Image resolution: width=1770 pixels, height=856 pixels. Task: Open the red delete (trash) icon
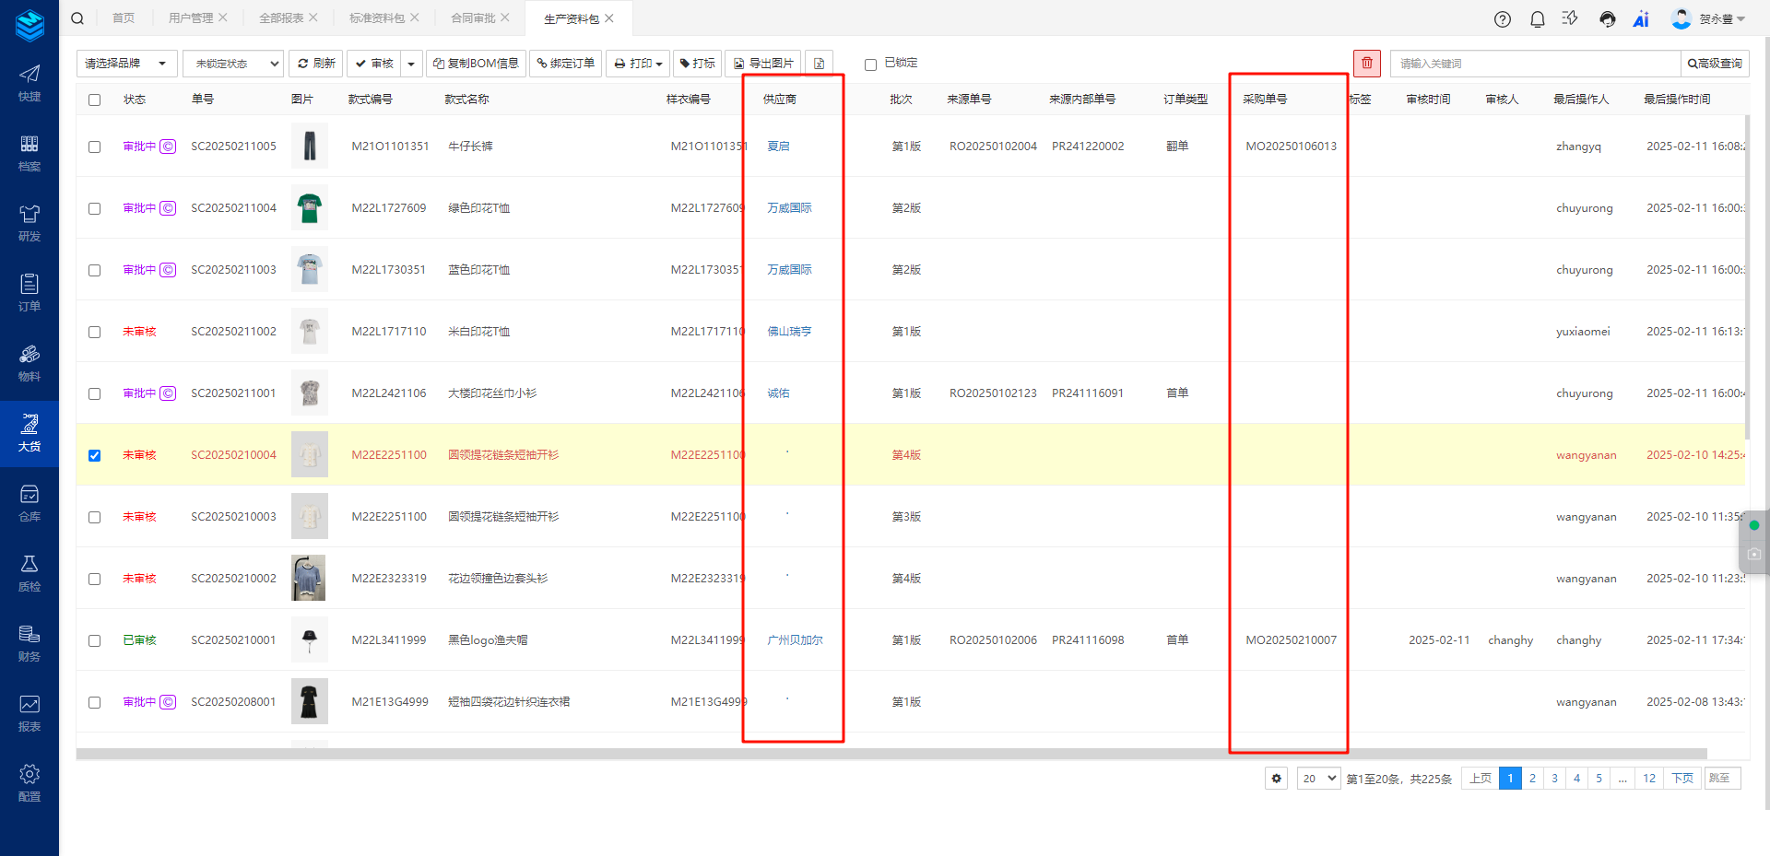click(1367, 63)
